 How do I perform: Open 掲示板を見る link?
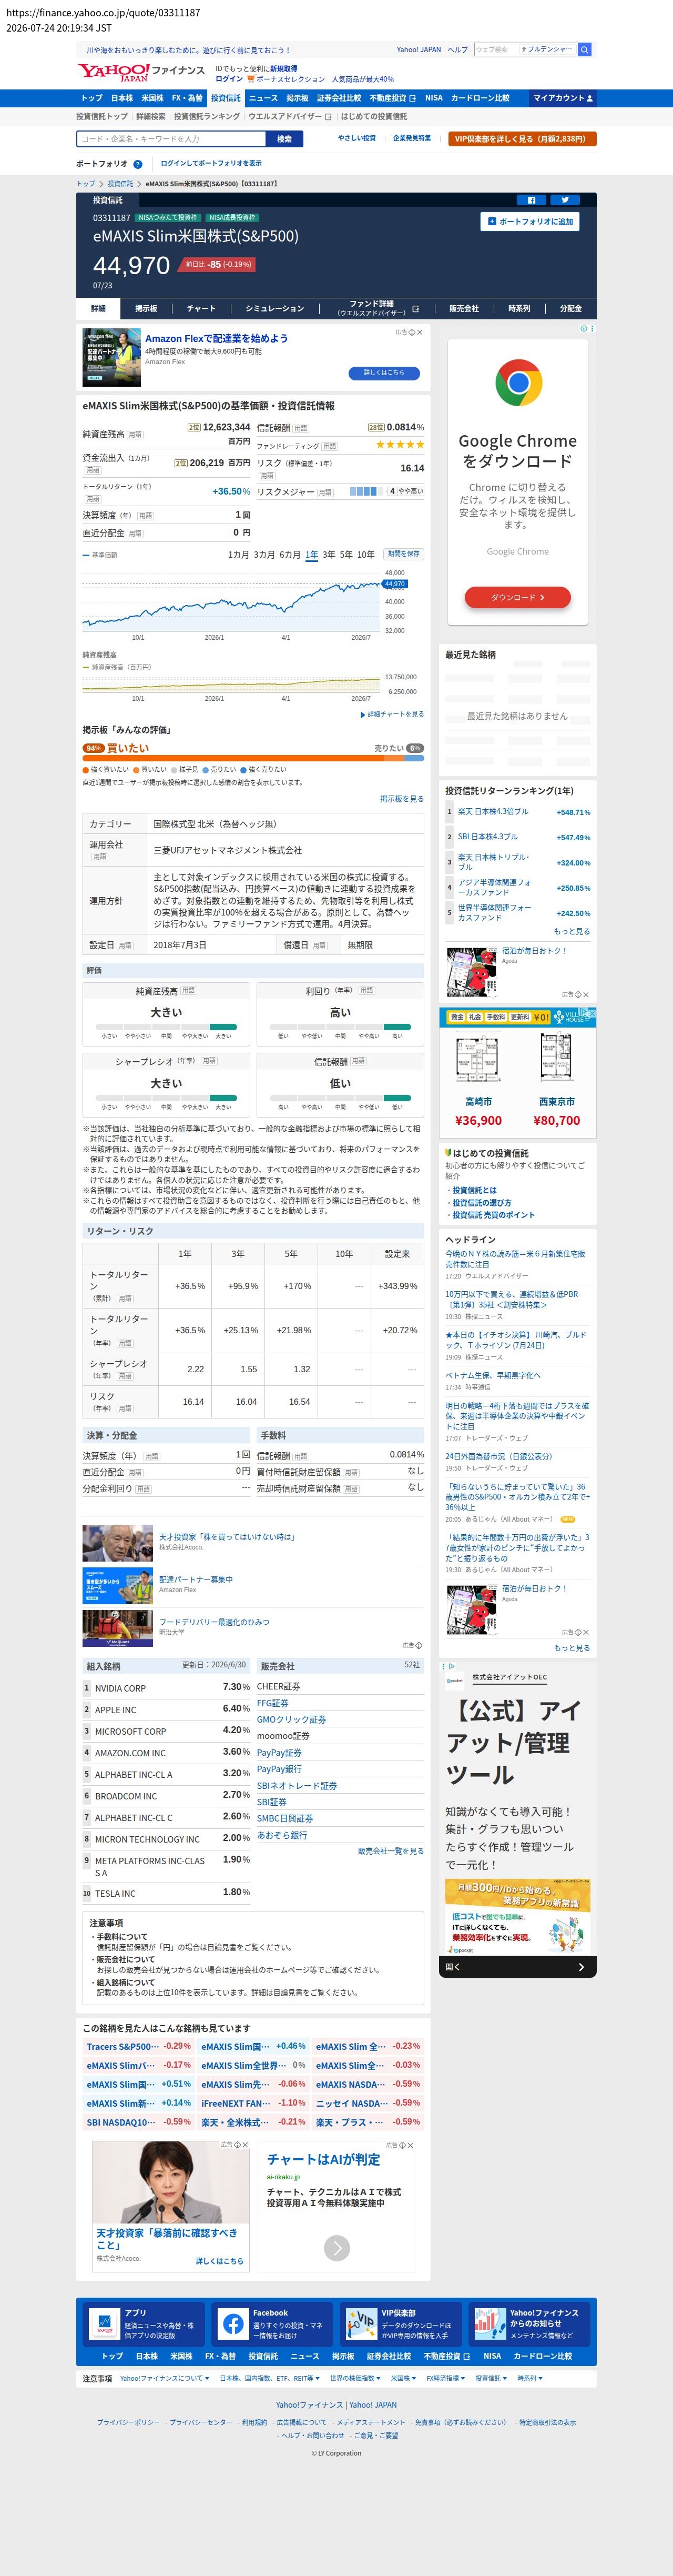pyautogui.click(x=402, y=799)
